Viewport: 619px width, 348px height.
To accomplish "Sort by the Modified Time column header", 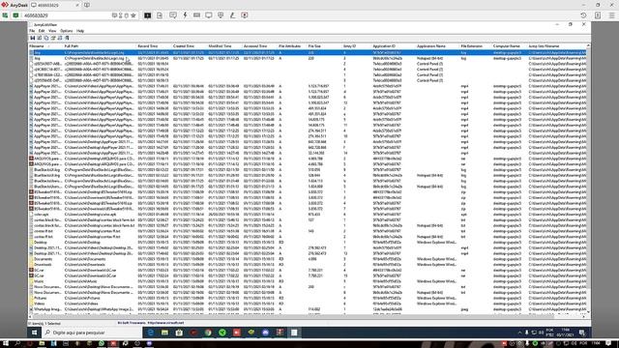I will click(224, 46).
